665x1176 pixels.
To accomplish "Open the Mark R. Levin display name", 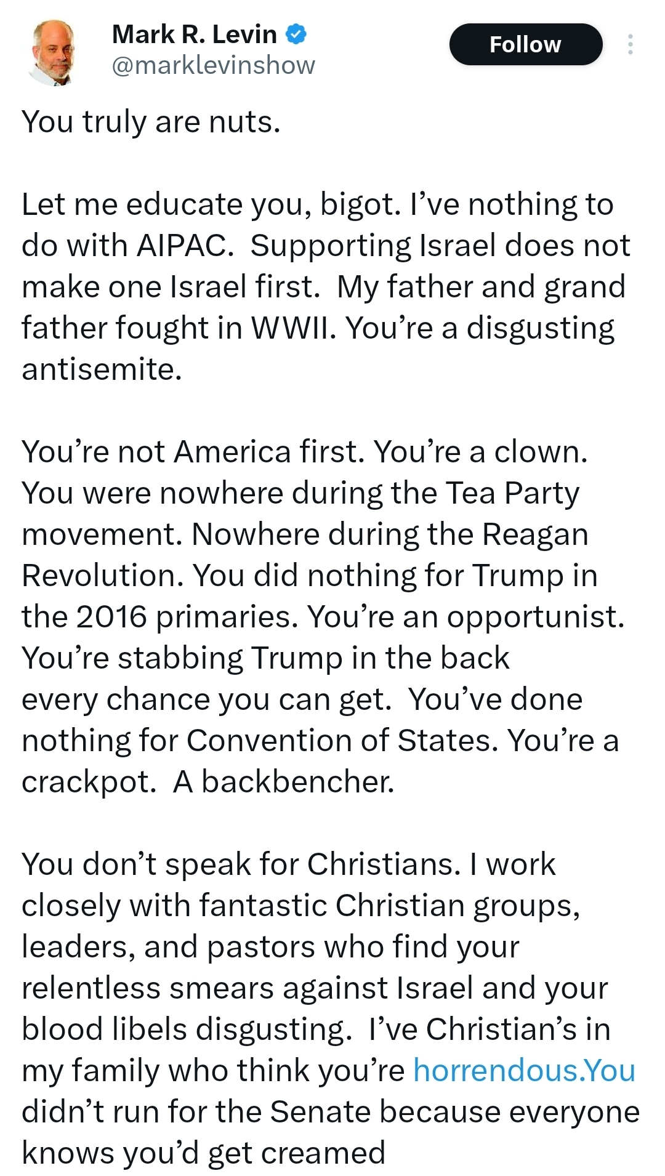I will click(x=194, y=34).
